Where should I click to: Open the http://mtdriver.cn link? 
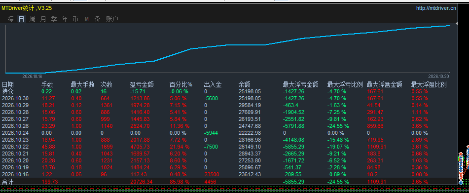coord(436,8)
